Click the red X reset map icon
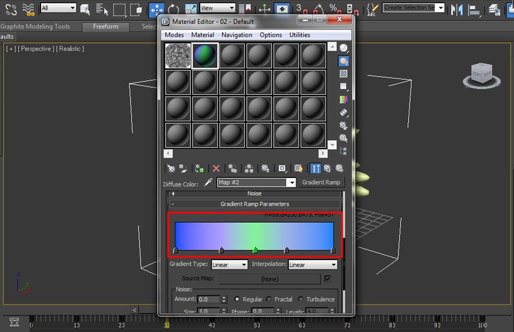 pyautogui.click(x=216, y=169)
